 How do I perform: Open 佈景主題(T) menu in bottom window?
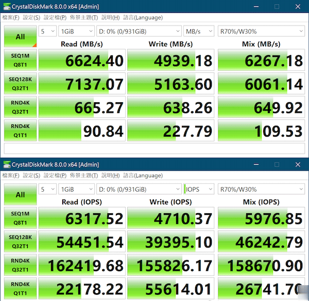(x=84, y=175)
